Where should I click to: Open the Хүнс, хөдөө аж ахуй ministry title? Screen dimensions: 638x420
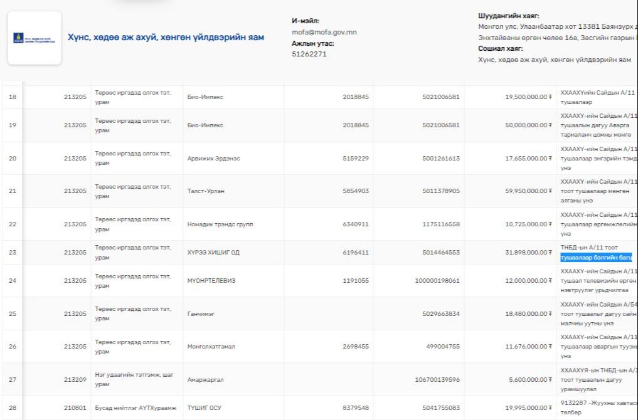coord(166,38)
